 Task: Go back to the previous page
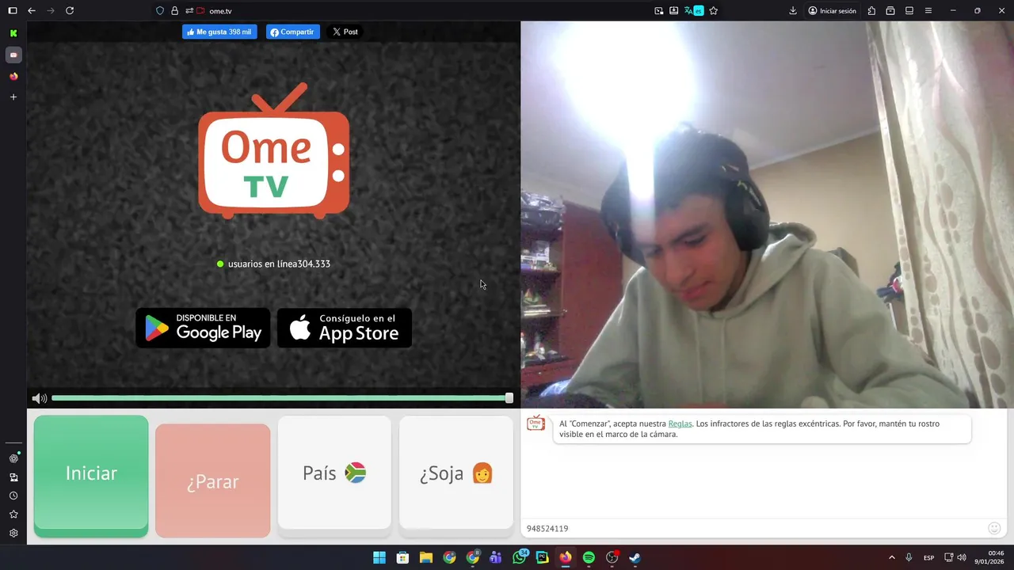tap(32, 11)
